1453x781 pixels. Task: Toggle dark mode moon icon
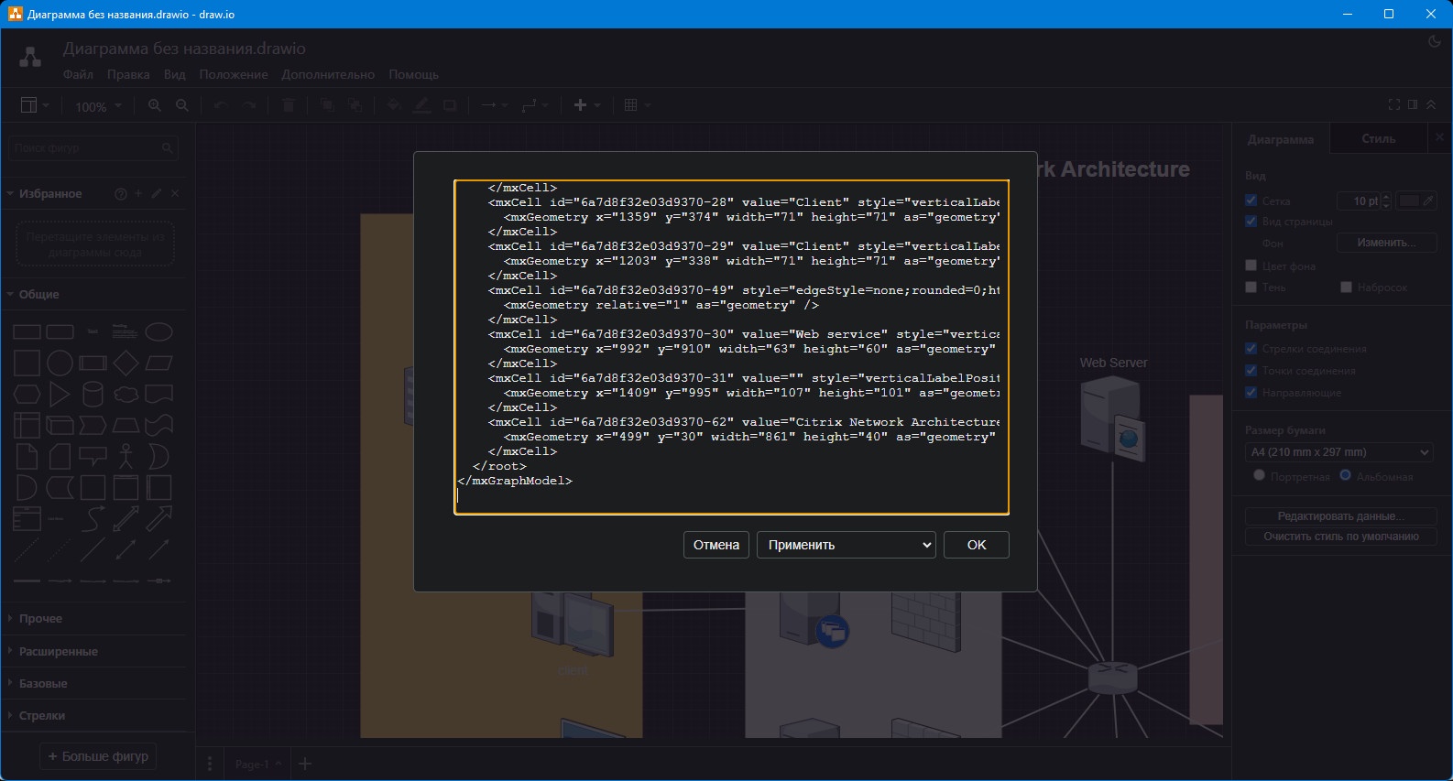(1435, 41)
